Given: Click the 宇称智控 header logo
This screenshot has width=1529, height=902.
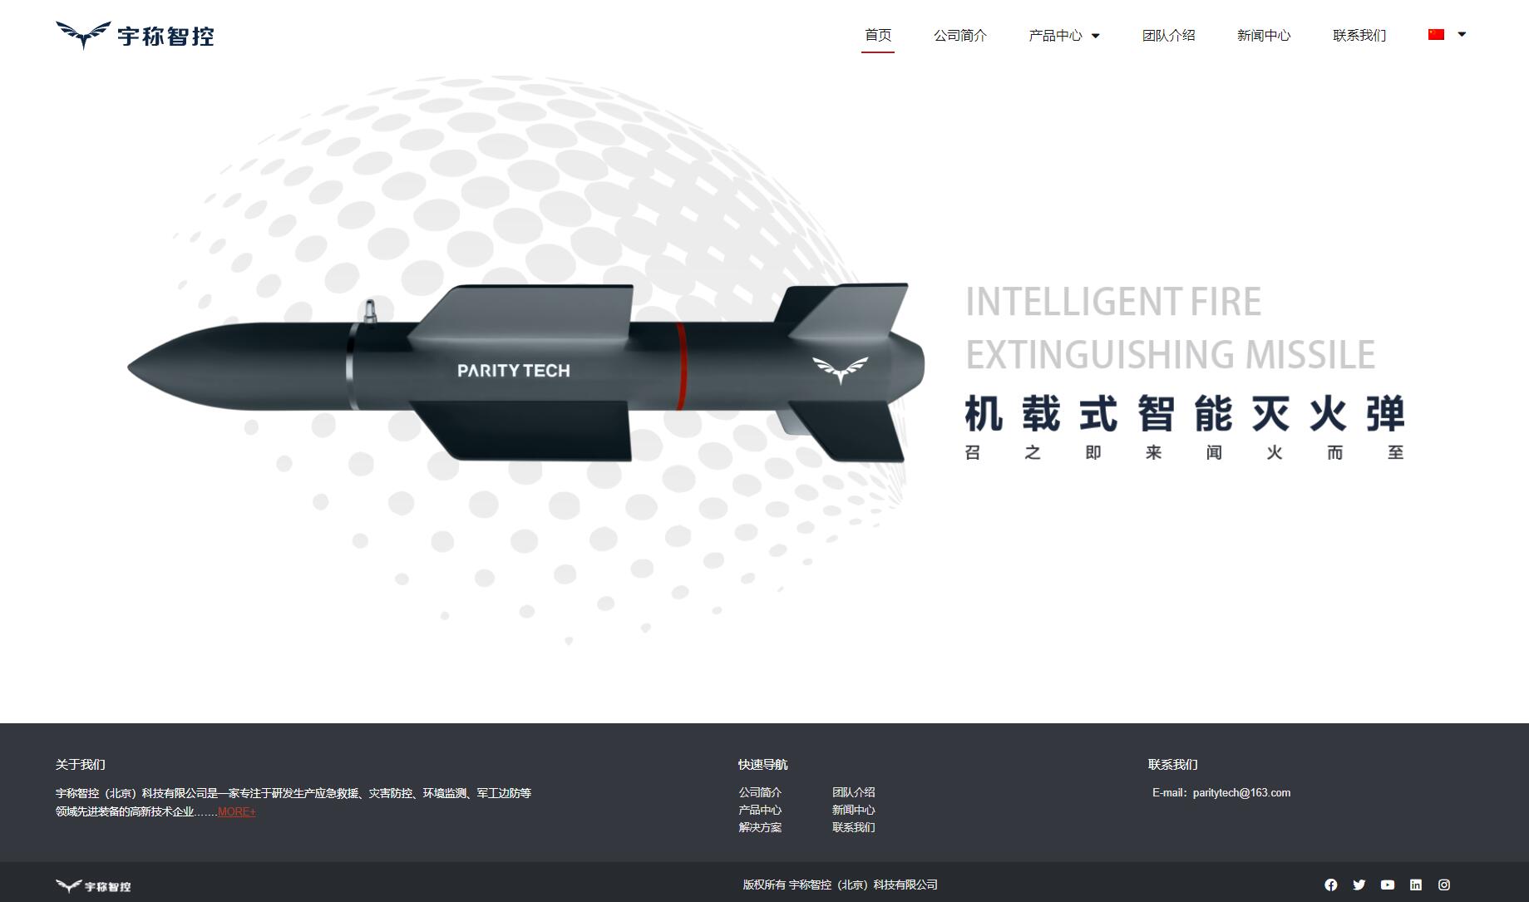Looking at the screenshot, I should pos(135,36).
